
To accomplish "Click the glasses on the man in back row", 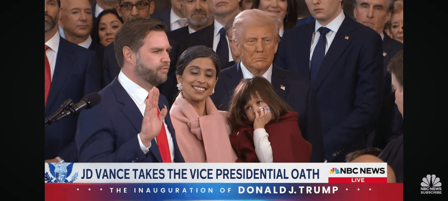I will pos(135,6).
